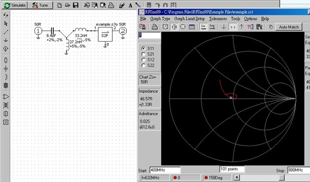This screenshot has width=310, height=182.
Task: Click the Stop frequency 800MHz field
Action: (x=299, y=170)
